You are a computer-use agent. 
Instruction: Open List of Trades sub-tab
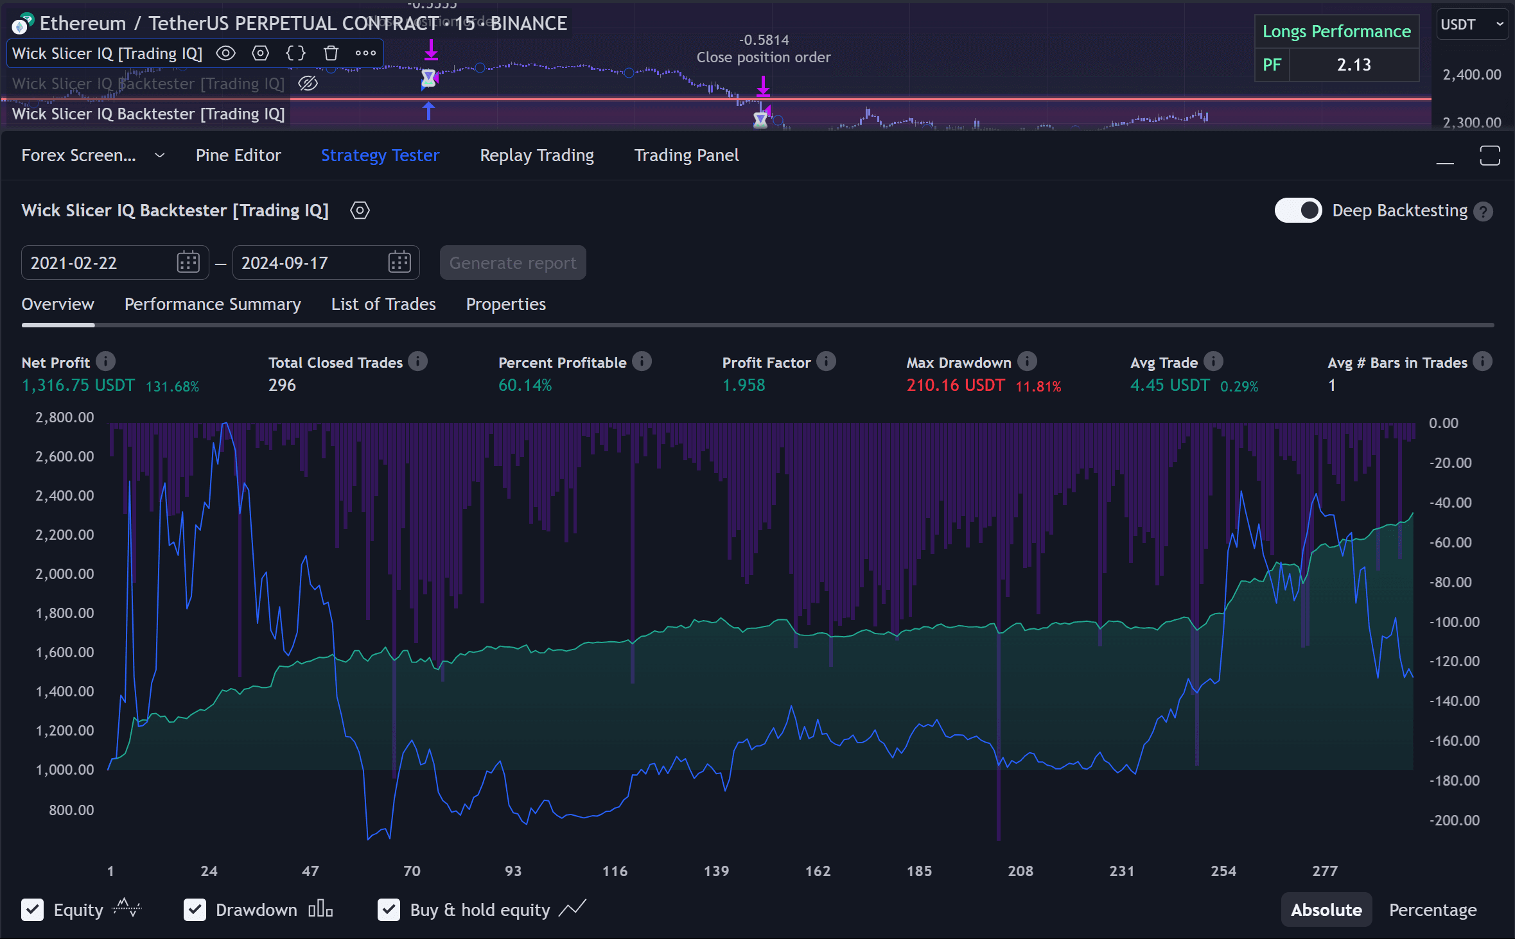pos(383,304)
